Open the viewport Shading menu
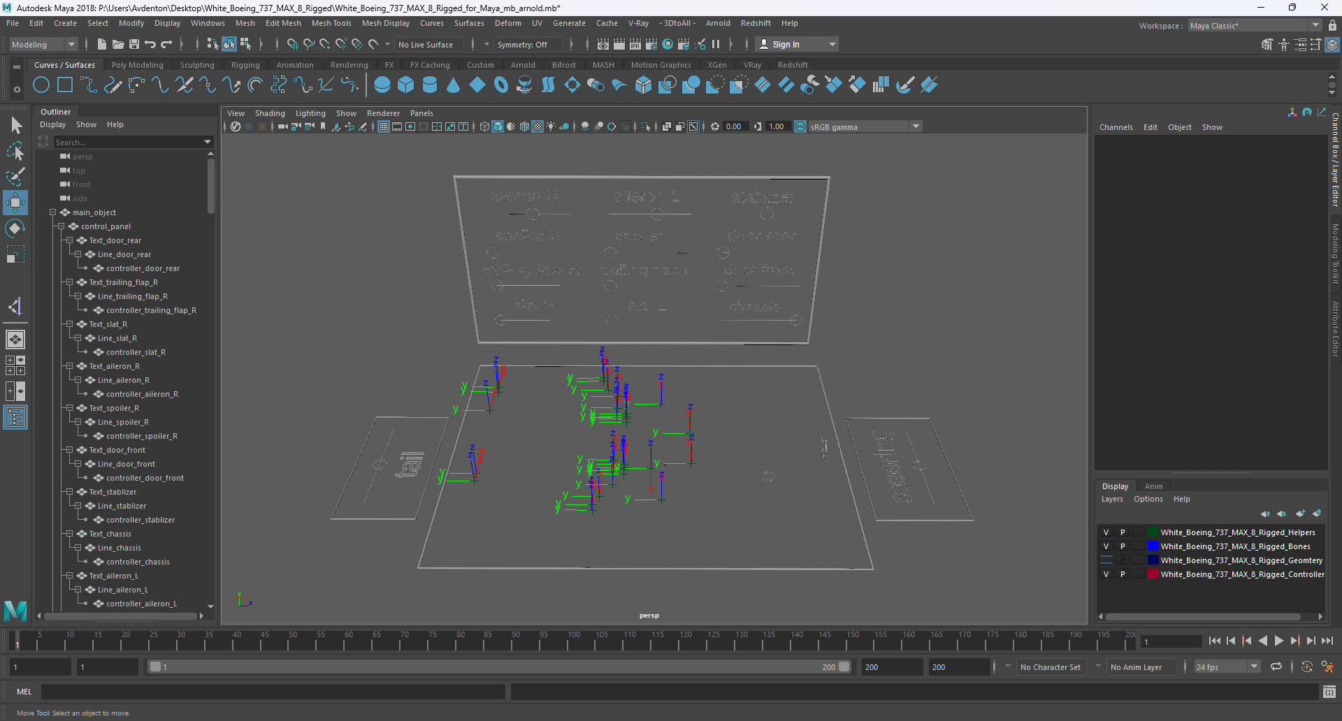Viewport: 1342px width, 721px height. pyautogui.click(x=270, y=113)
